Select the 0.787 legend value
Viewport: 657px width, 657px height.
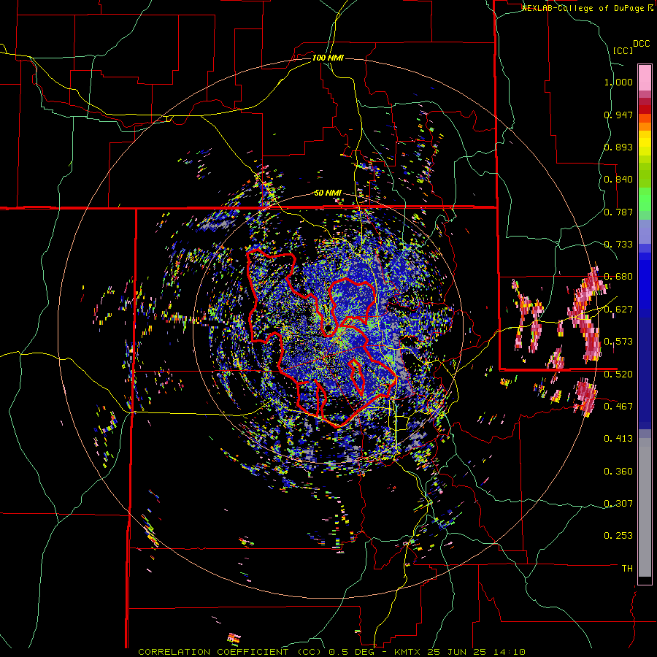pyautogui.click(x=618, y=212)
